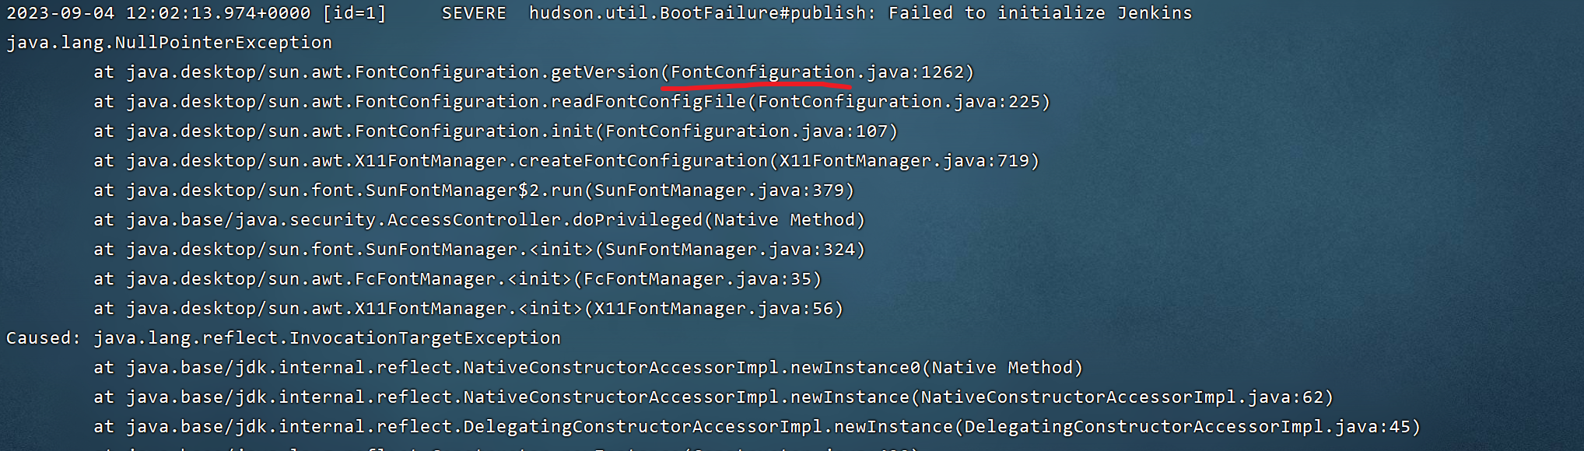Image resolution: width=1584 pixels, height=451 pixels.
Task: Click DelegatingConstructorAccessorImpl.newInstance stack frame
Action: [757, 427]
